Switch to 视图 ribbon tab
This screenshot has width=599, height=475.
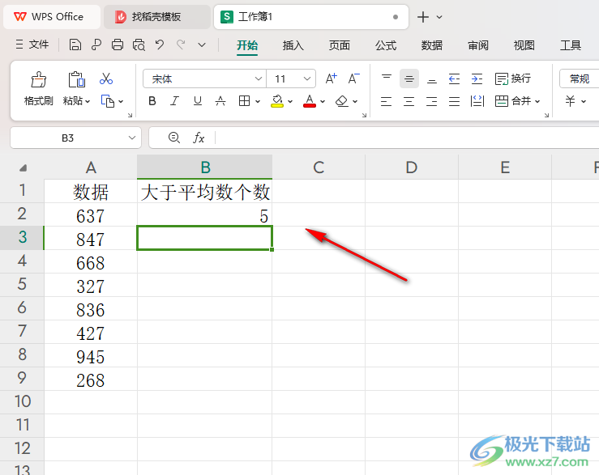click(x=524, y=45)
